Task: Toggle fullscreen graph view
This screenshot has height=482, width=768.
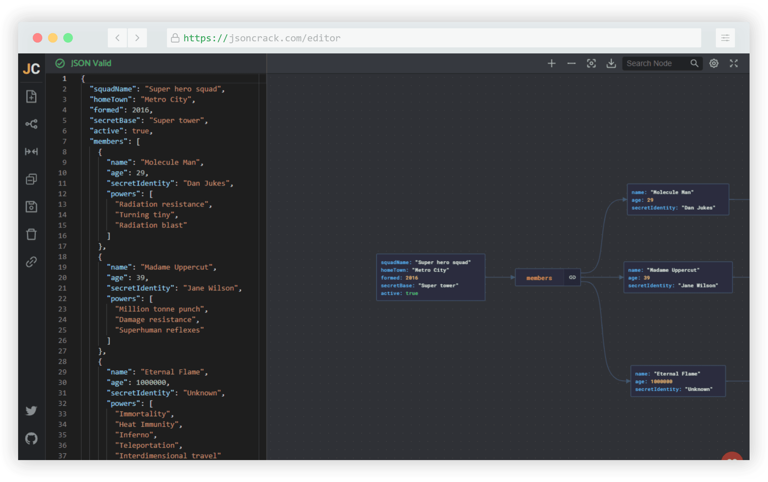Action: click(733, 63)
